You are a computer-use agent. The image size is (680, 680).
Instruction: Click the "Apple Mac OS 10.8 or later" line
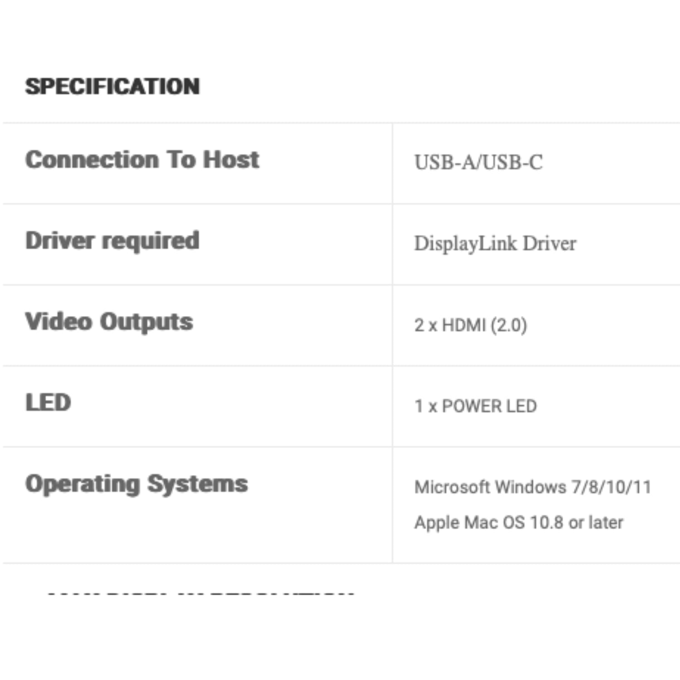coord(519,523)
